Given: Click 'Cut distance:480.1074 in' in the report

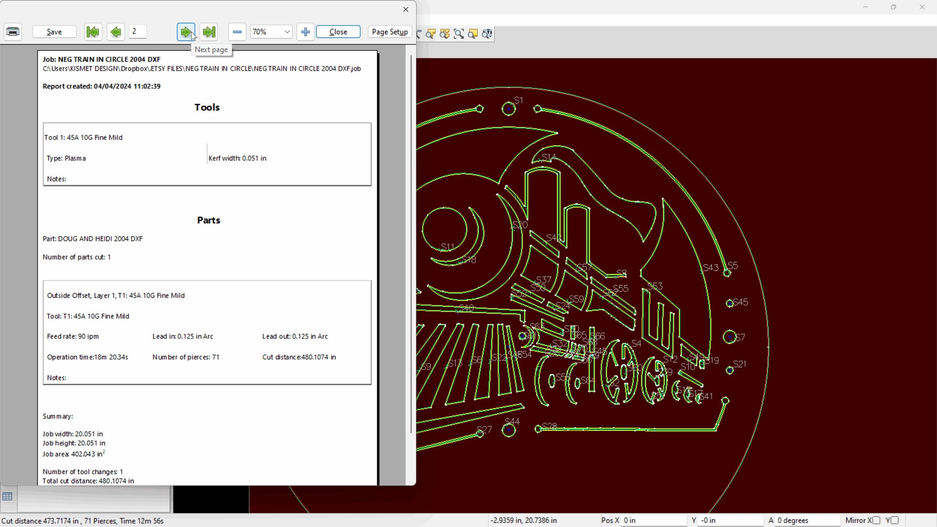Looking at the screenshot, I should (299, 357).
